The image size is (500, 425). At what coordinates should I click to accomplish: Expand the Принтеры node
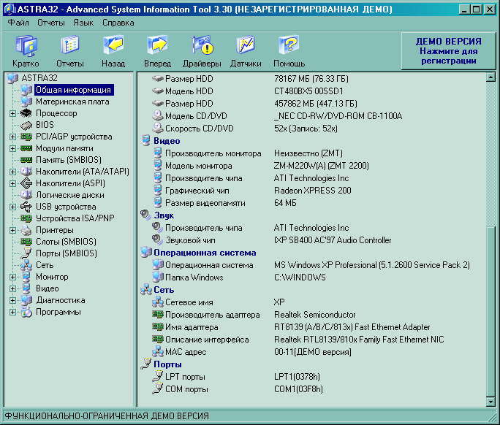pos(12,230)
